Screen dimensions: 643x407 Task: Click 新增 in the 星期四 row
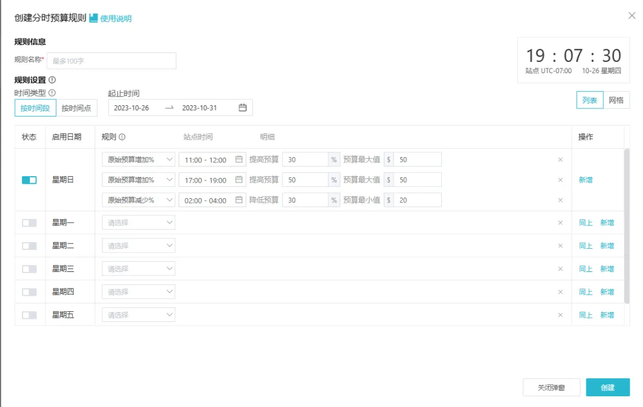(x=607, y=292)
